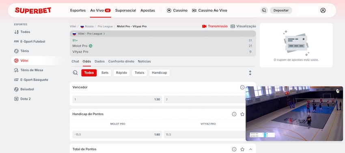Screen dimensions: 345x153
Task: Click the Cassino Ao Vivo camera icon
Action: click(194, 10)
